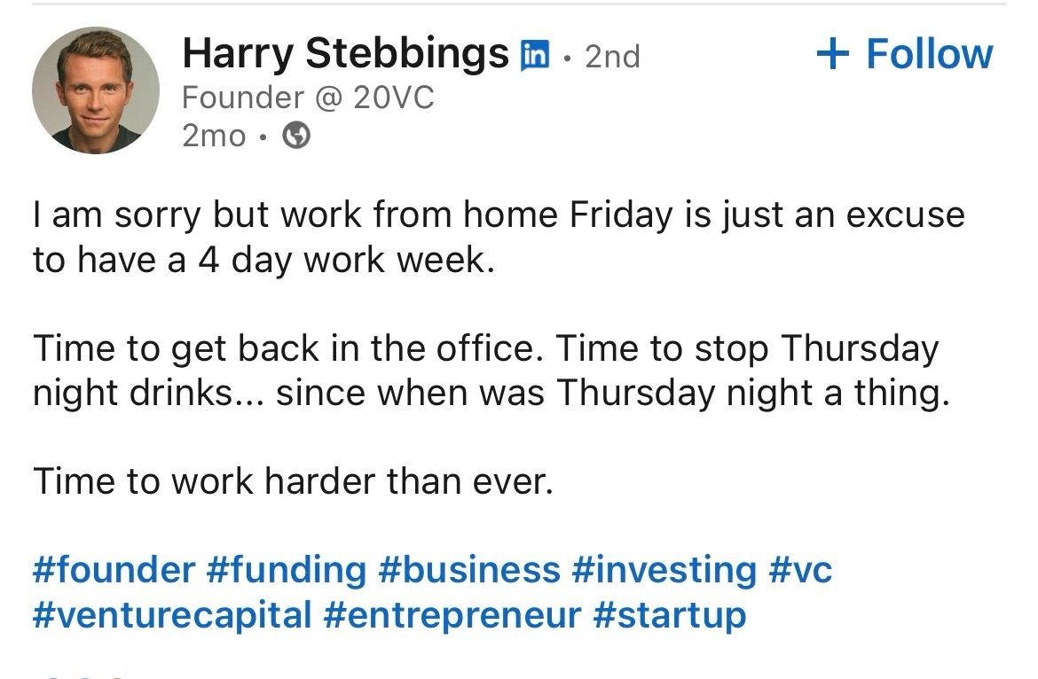Viewport: 1038px width, 679px height.
Task: Click the post text about work from home Friday
Action: (499, 237)
